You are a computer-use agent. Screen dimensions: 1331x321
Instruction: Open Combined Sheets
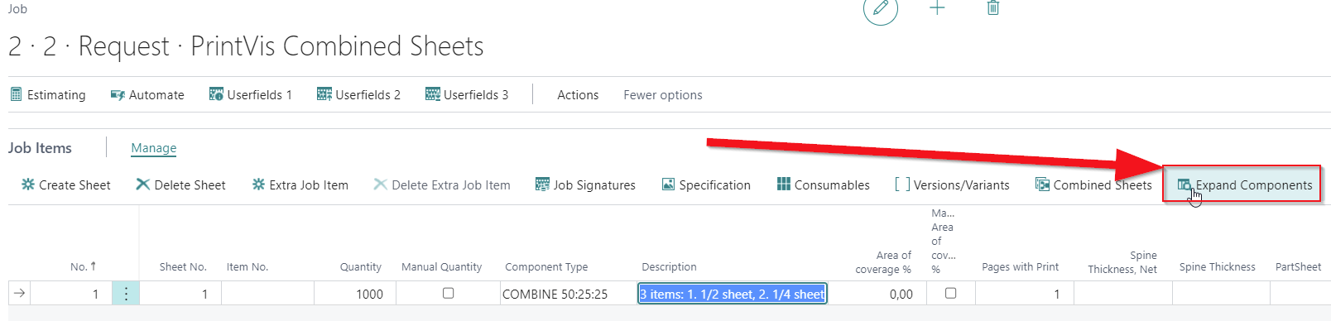[1093, 184]
